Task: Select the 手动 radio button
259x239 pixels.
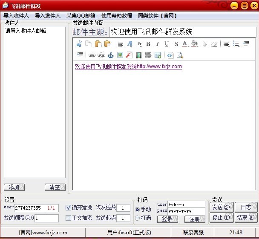Action: [137, 210]
